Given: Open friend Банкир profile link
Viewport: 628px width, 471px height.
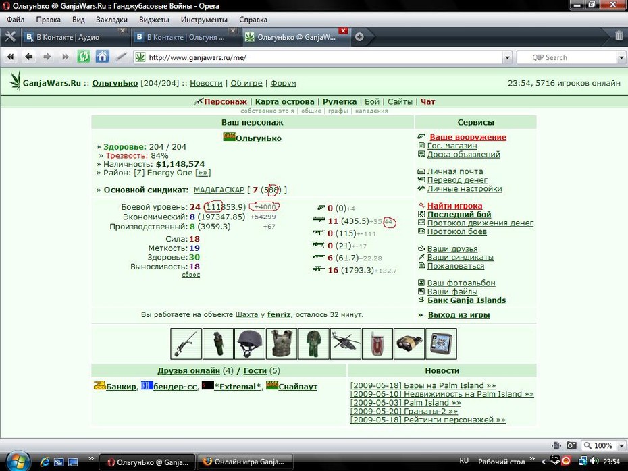Looking at the screenshot, I should (x=121, y=387).
